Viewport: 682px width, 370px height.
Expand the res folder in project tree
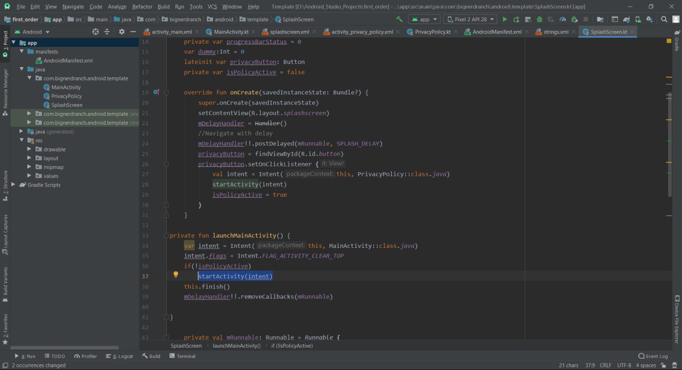tap(22, 140)
